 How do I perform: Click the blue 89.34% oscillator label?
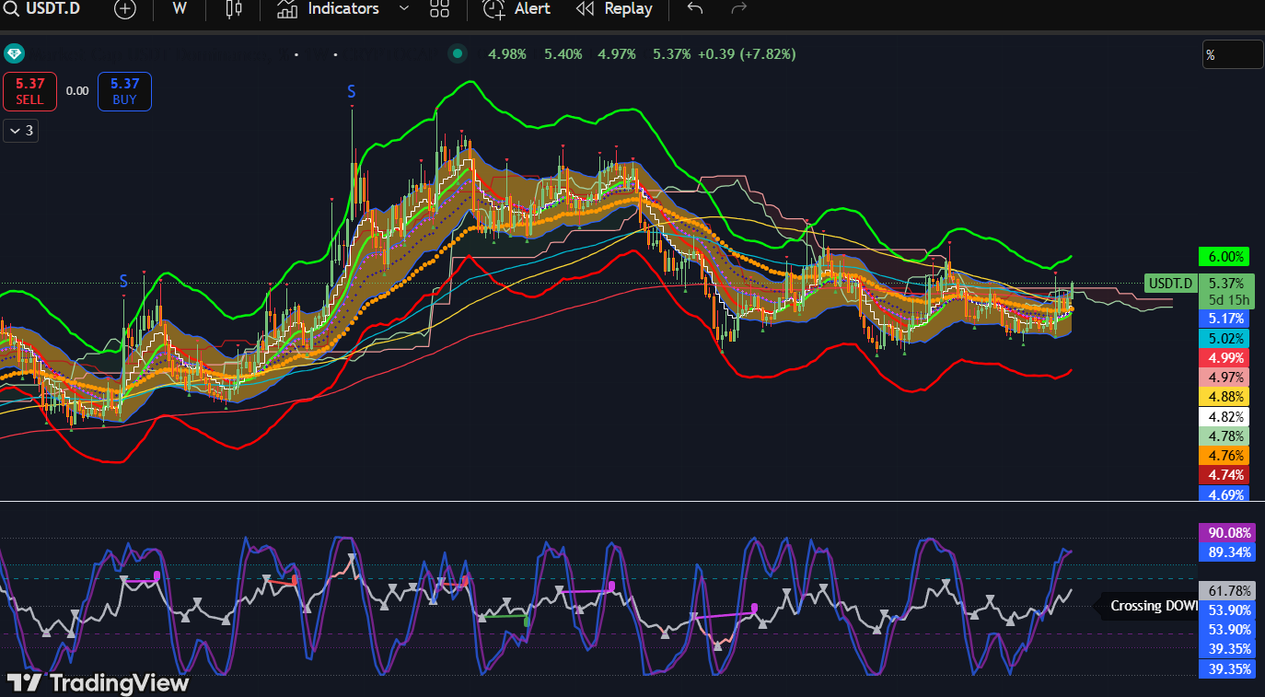point(1229,552)
